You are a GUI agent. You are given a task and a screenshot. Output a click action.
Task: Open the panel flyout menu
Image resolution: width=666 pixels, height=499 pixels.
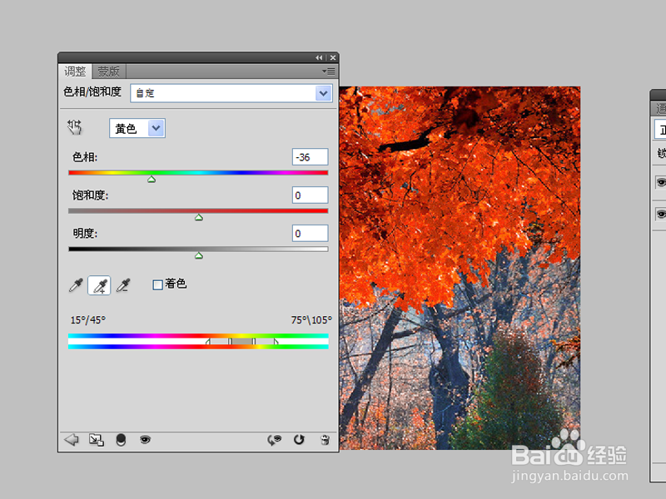pos(329,72)
